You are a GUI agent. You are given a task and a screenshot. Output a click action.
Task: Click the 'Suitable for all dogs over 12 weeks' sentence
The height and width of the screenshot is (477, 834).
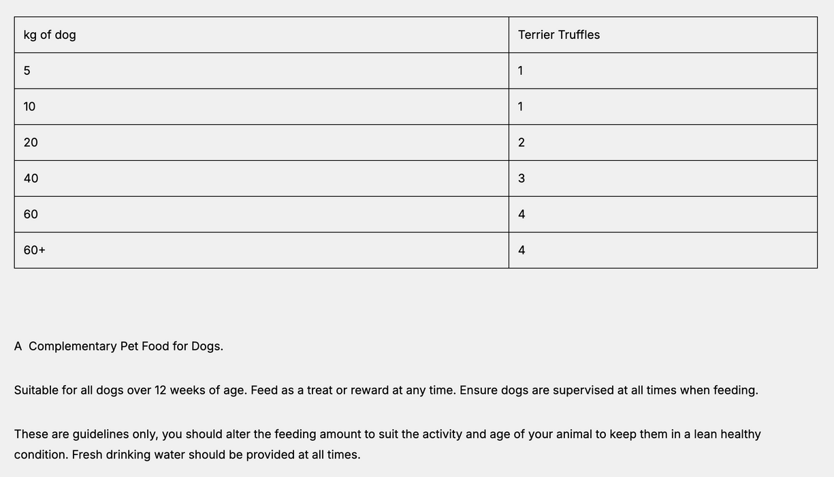[130, 390]
